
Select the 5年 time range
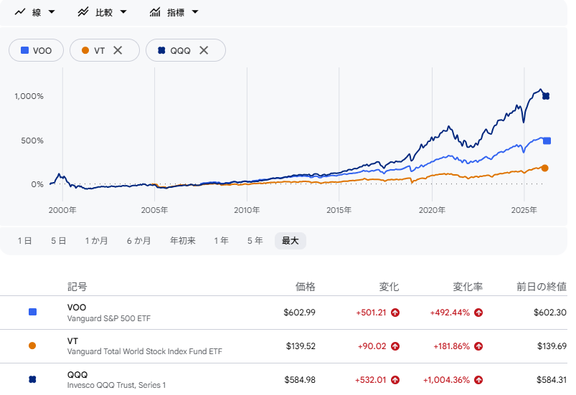tap(255, 241)
